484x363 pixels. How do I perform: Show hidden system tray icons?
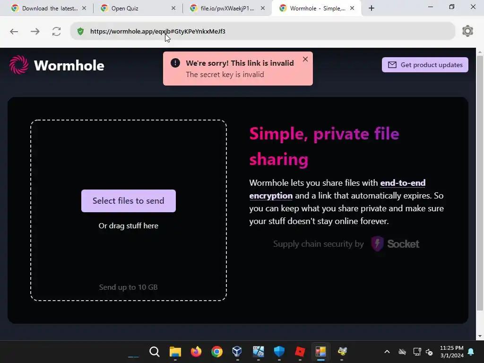(387, 352)
